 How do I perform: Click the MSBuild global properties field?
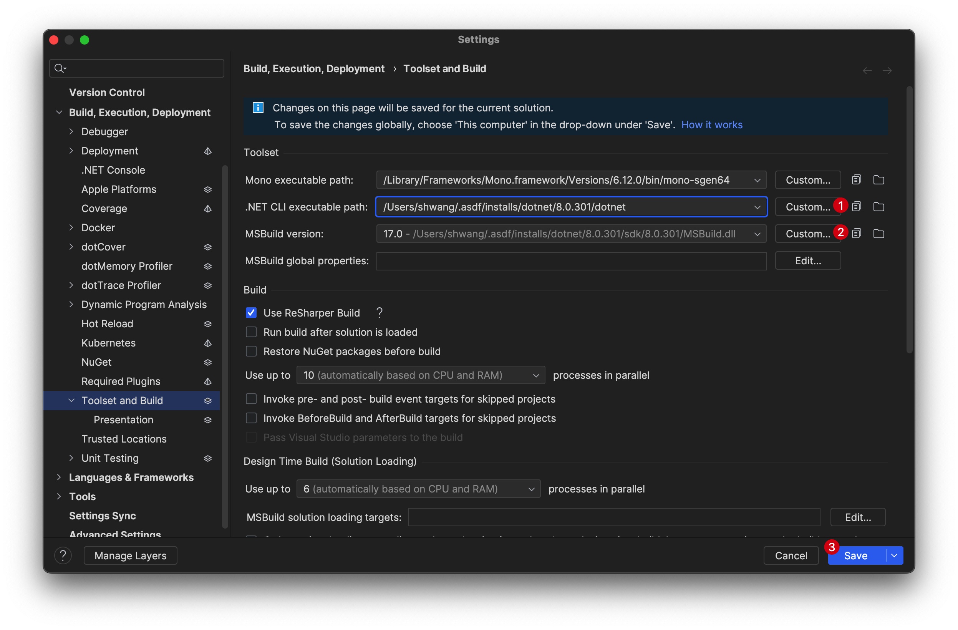pos(572,261)
